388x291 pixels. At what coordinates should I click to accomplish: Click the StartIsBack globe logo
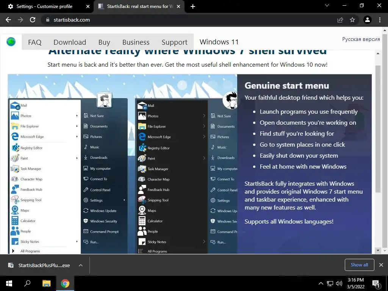click(11, 42)
